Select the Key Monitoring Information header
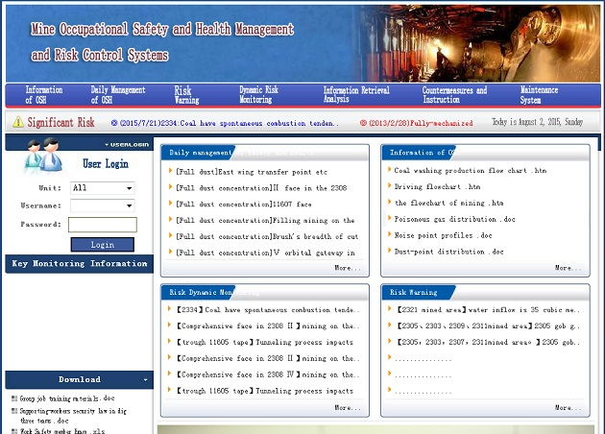 pos(80,264)
